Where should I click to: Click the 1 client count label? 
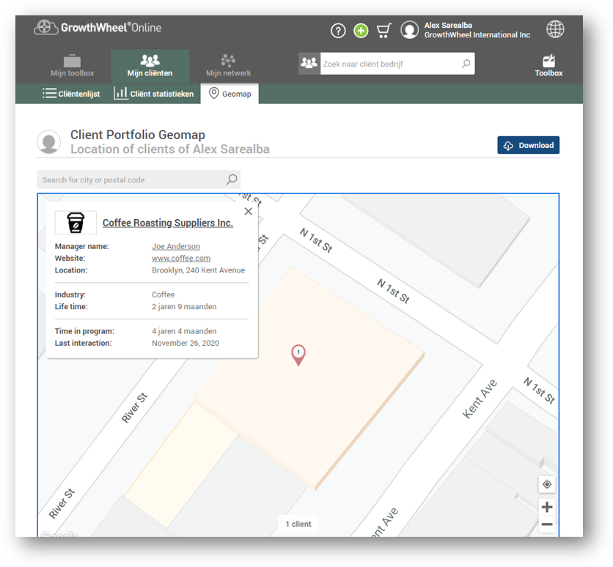298,524
